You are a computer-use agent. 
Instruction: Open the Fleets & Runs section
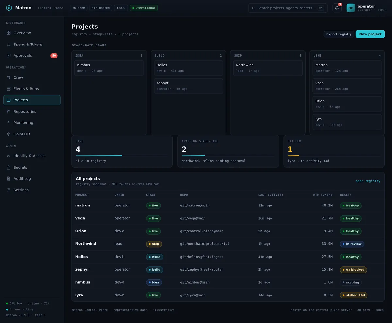(32, 89)
